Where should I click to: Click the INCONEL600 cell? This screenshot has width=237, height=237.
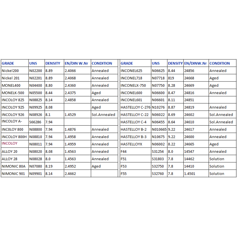point(135,93)
